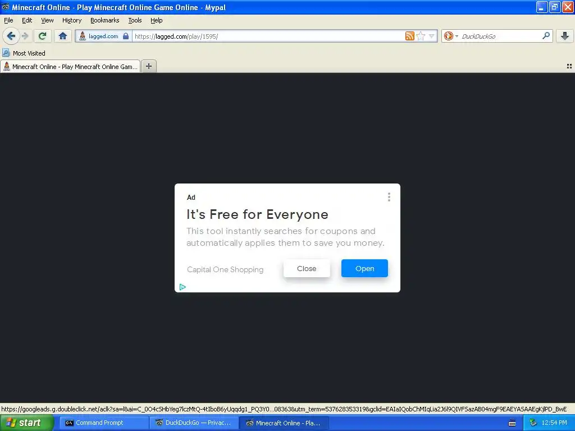Click the Capital One Shopping advertiser text
This screenshot has height=431, width=575.
click(x=225, y=270)
